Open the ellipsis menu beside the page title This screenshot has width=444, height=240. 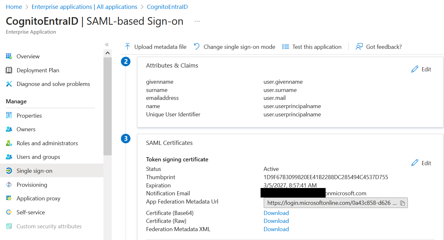point(197,20)
